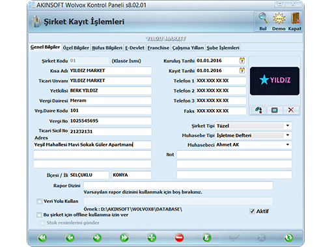
Task: Add a new record with green plus
Action: [152, 238]
